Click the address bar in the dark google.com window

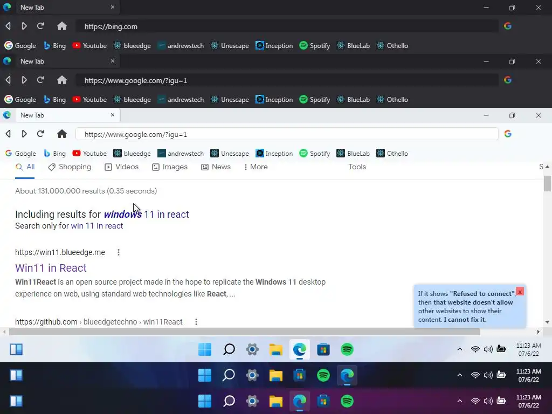click(287, 80)
